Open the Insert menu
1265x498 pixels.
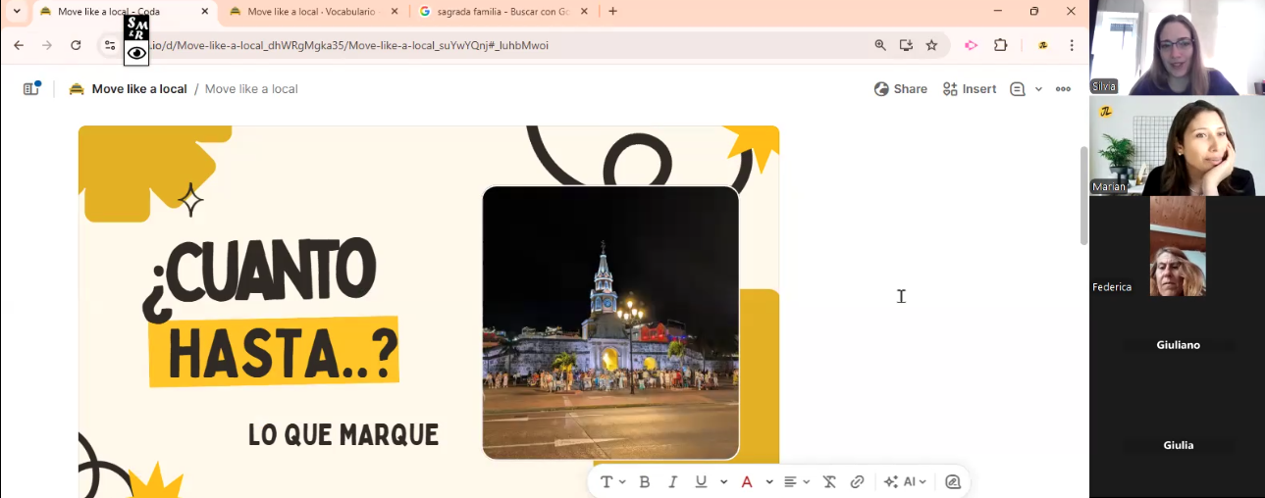(970, 88)
